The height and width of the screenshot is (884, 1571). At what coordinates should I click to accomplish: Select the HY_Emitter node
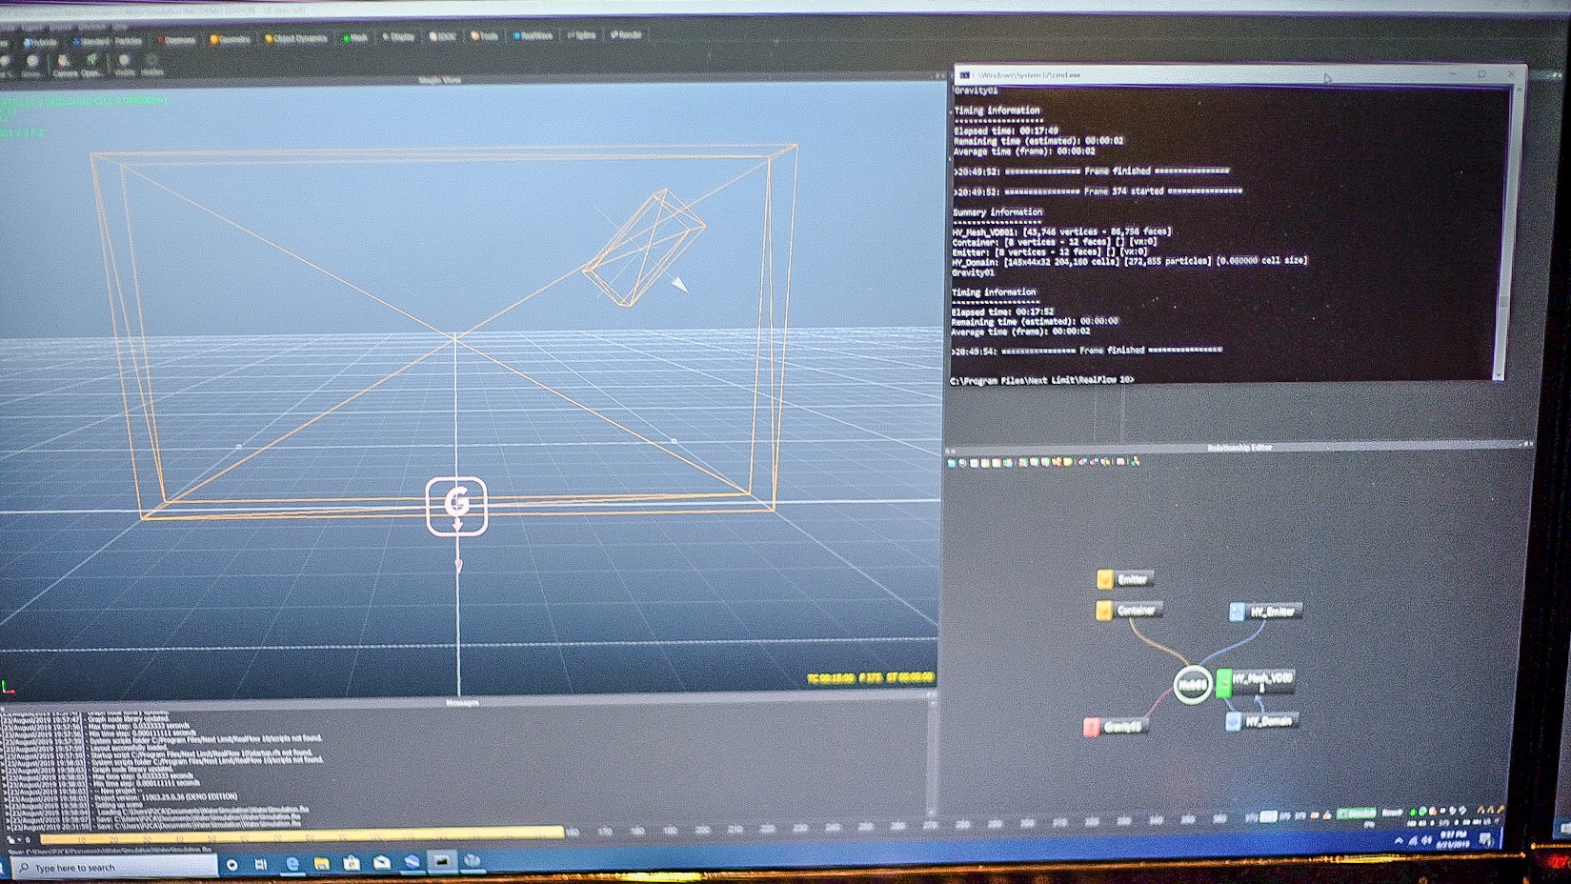tap(1264, 612)
